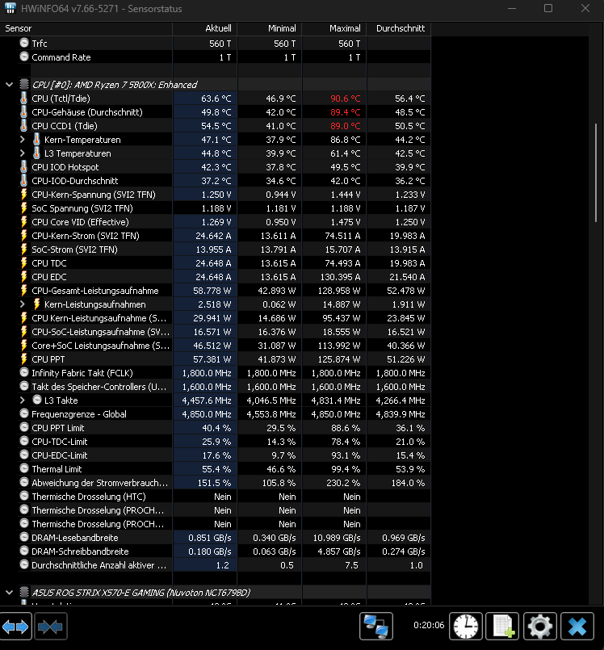Click thermometer icon beside CPU IOD Hotspot
Screen dimensions: 604x650
tap(24, 166)
